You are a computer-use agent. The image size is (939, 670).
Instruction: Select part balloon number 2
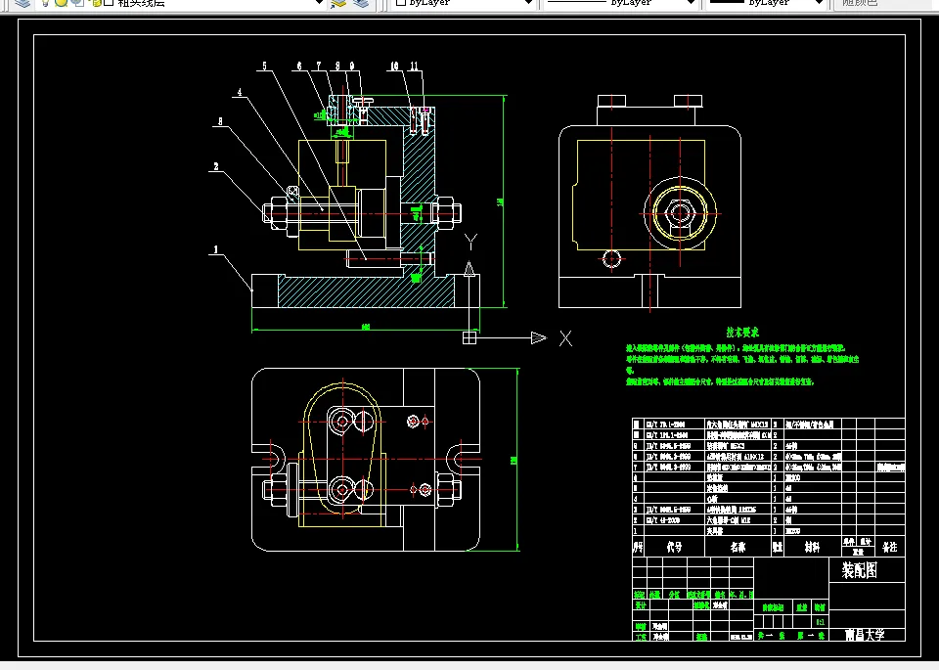[x=216, y=166]
